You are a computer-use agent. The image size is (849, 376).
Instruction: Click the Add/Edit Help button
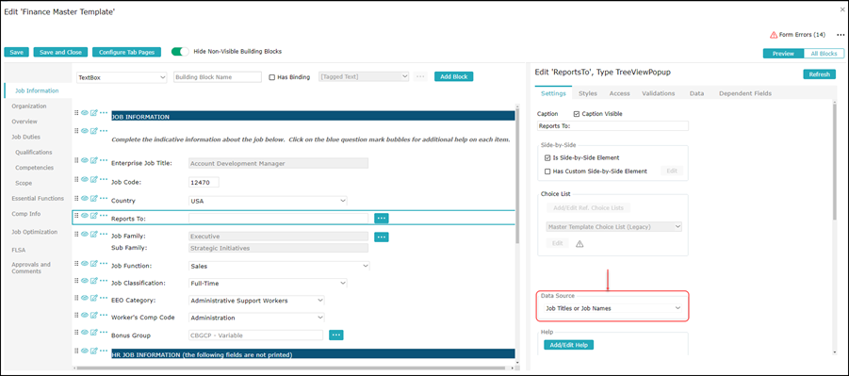[568, 345]
